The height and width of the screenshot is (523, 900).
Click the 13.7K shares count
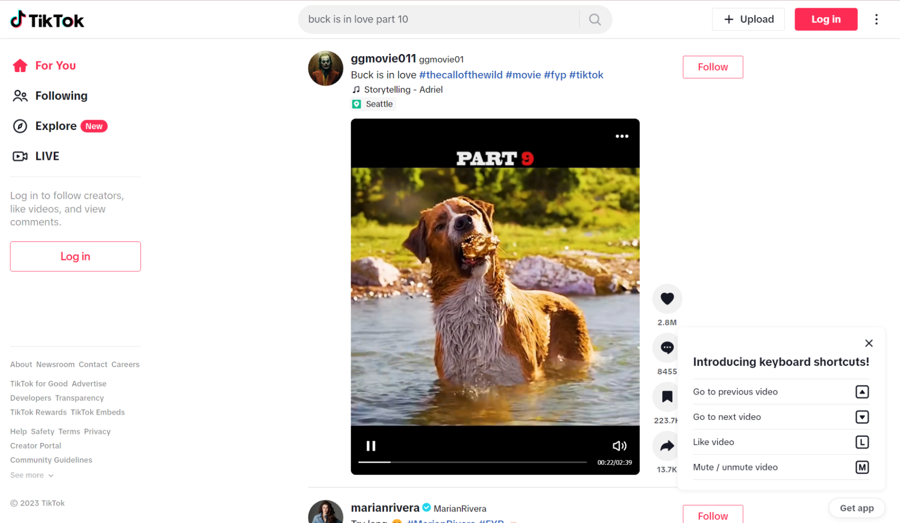coord(666,470)
